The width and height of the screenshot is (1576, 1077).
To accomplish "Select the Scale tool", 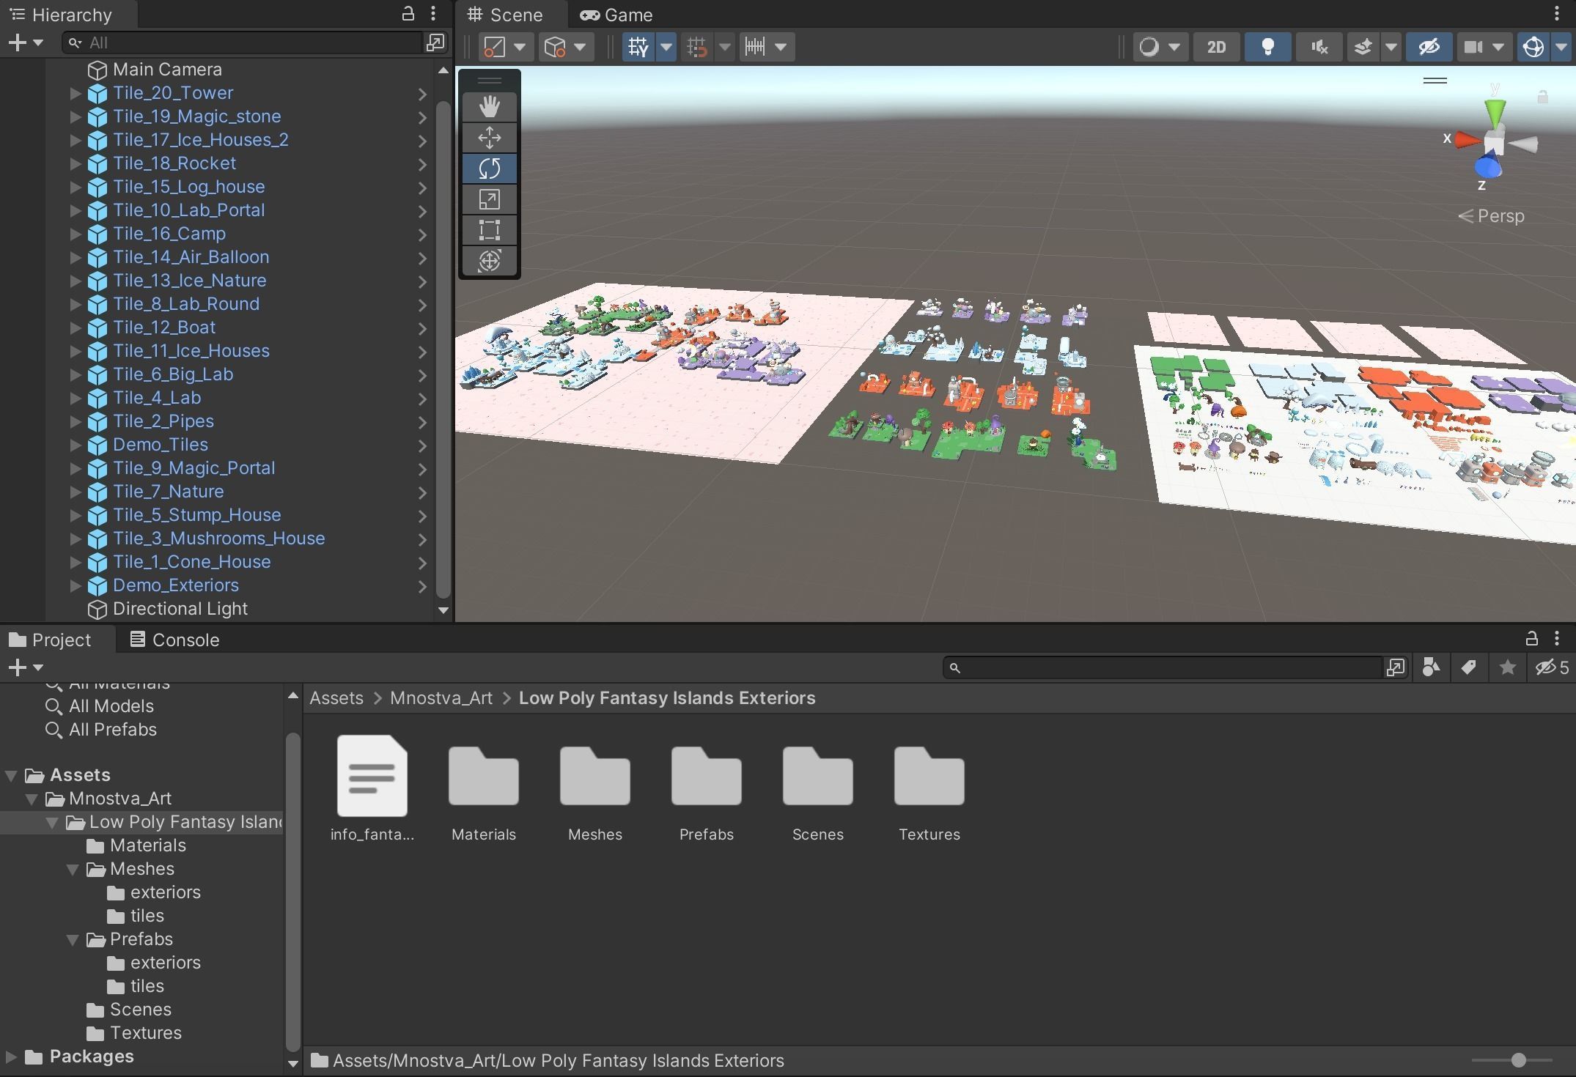I will [x=489, y=199].
